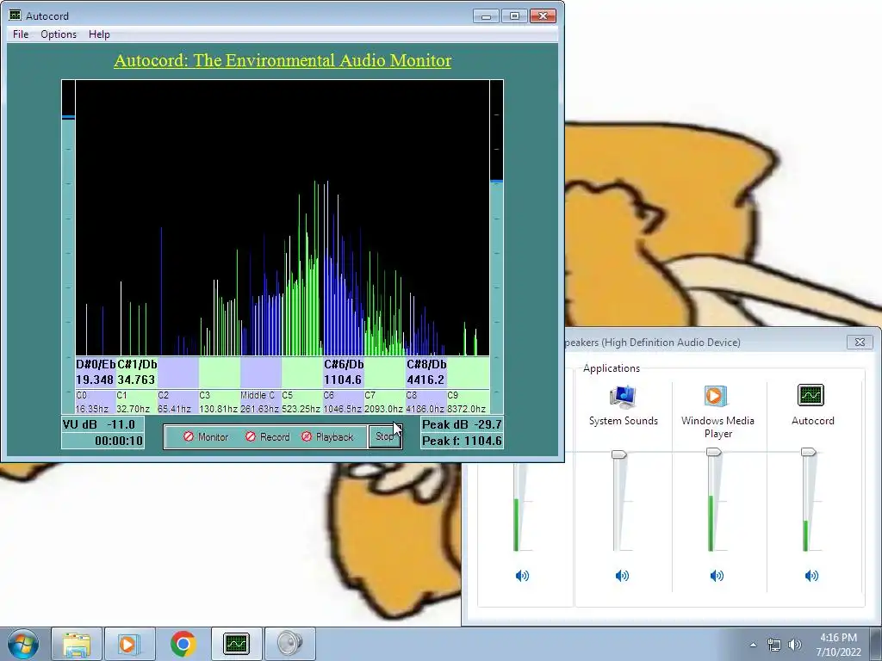
Task: Open Google Chrome from the taskbar
Action: (x=183, y=644)
